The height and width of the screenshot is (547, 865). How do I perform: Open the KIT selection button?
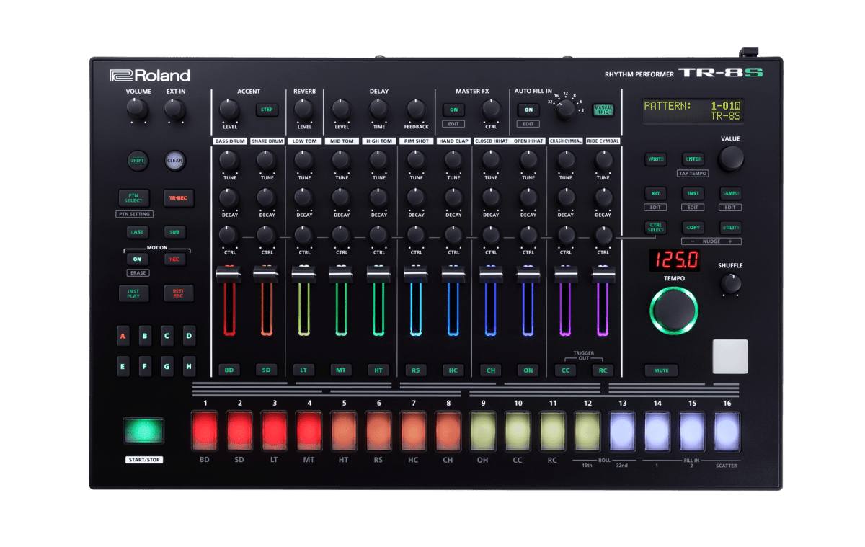point(655,193)
